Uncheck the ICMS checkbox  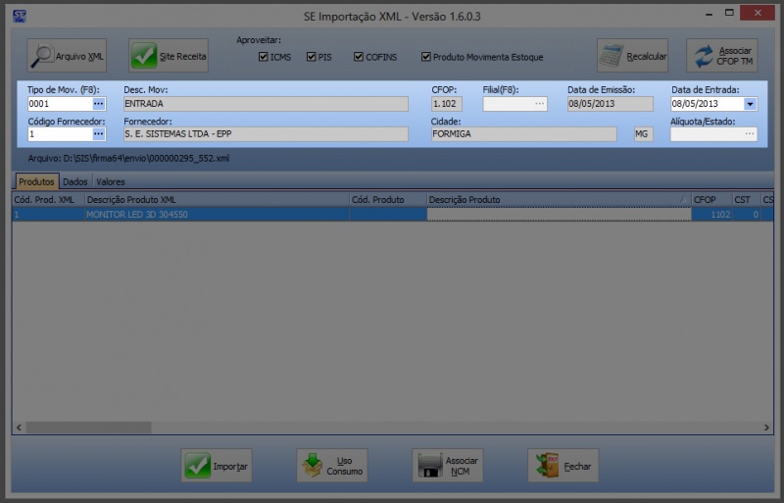[x=264, y=57]
